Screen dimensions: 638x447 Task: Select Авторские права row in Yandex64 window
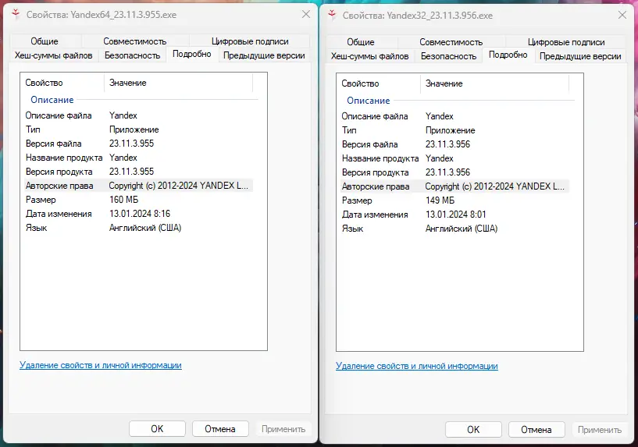point(59,186)
